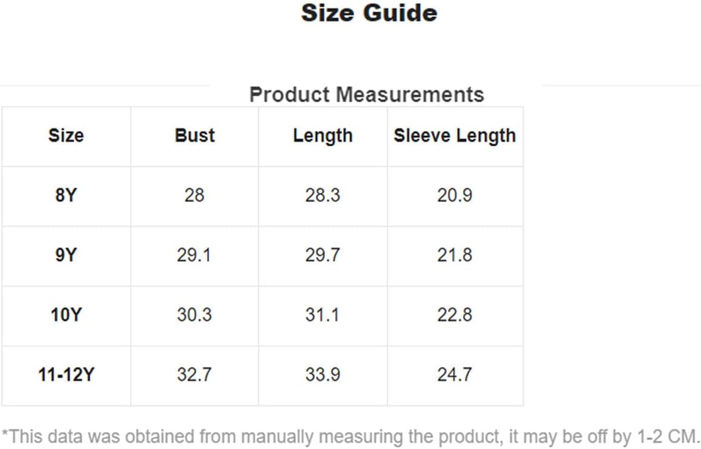
Task: Click the Size Guide heading
Action: pyautogui.click(x=369, y=13)
